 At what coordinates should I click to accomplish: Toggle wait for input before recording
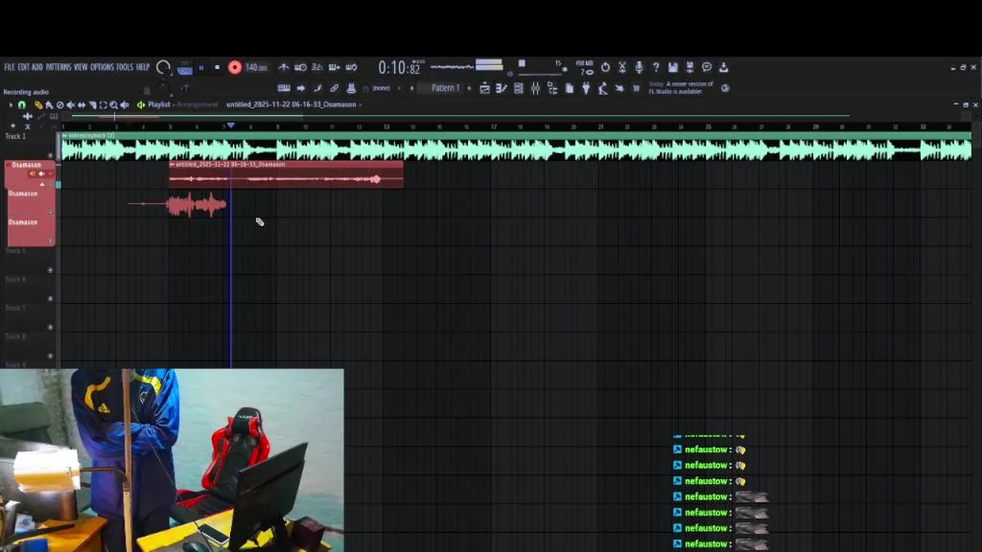click(x=301, y=67)
